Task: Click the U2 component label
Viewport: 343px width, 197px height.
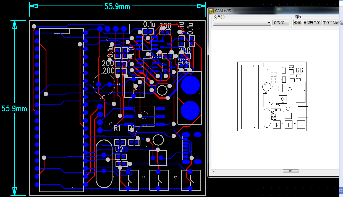Action: (x=119, y=149)
